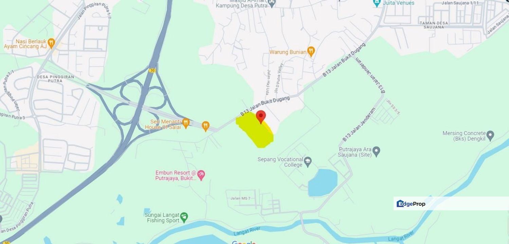Viewport: 509px width, 244px height.
Task: Select the Juita Venues teal marker
Action: [x=377, y=3]
